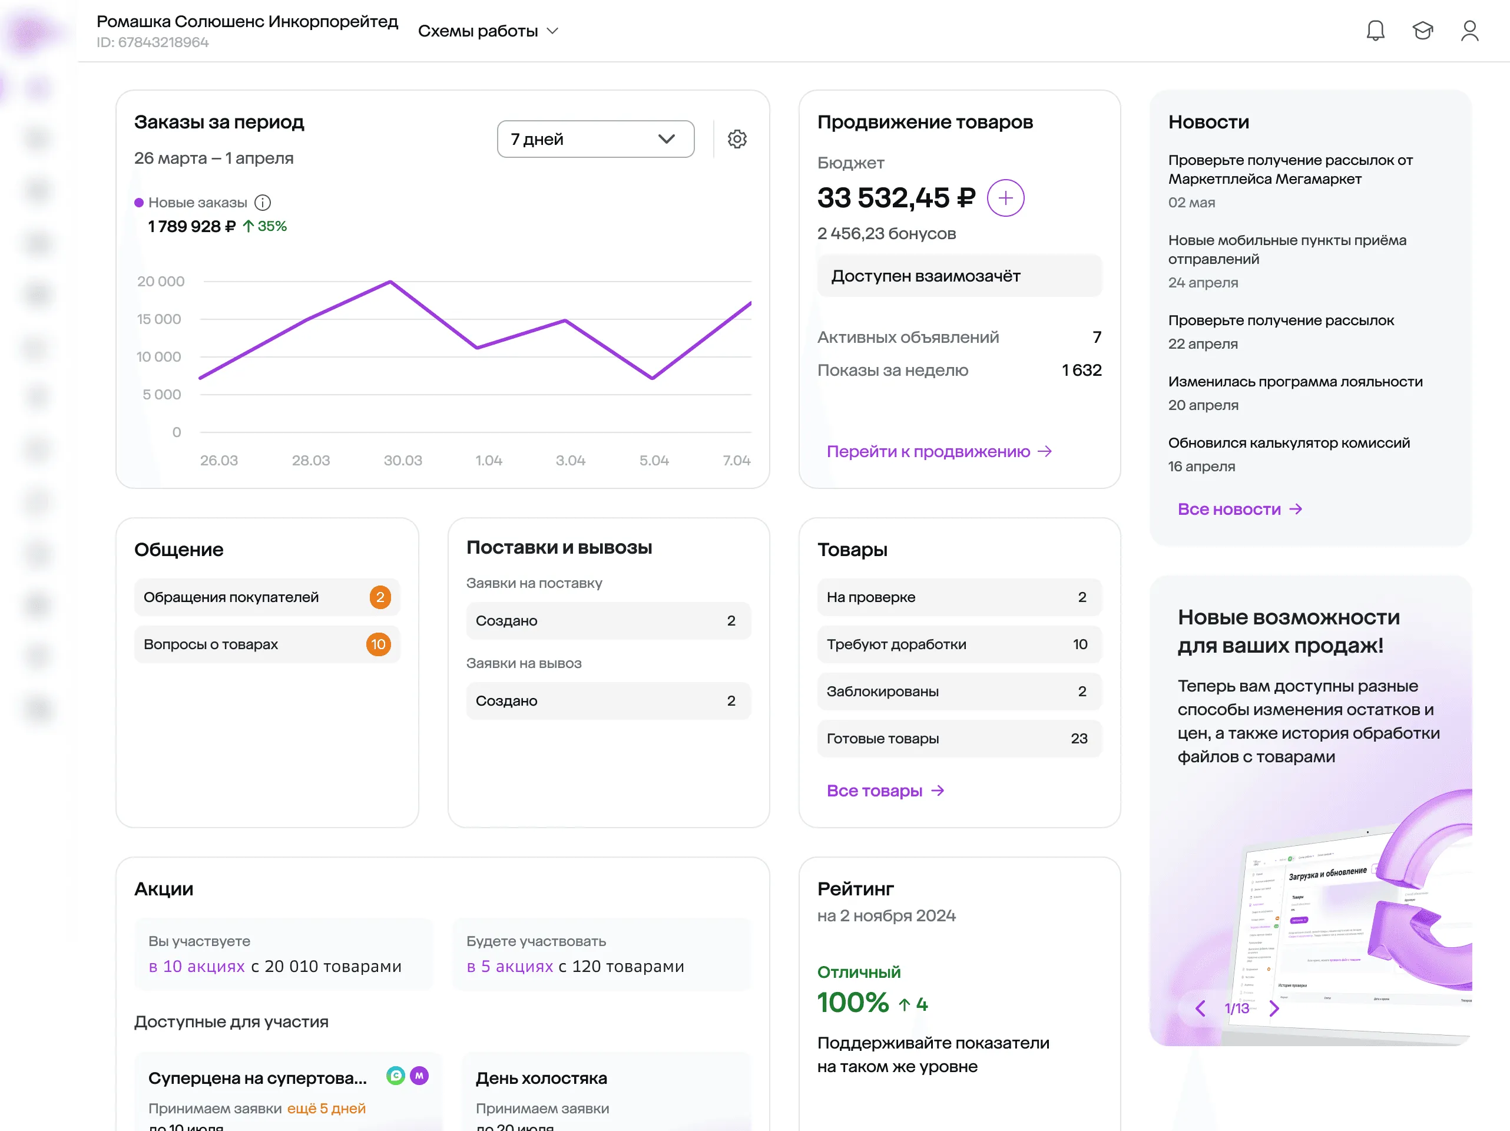This screenshot has height=1131, width=1510.
Task: Open the graduation cap training icon
Action: click(x=1423, y=31)
